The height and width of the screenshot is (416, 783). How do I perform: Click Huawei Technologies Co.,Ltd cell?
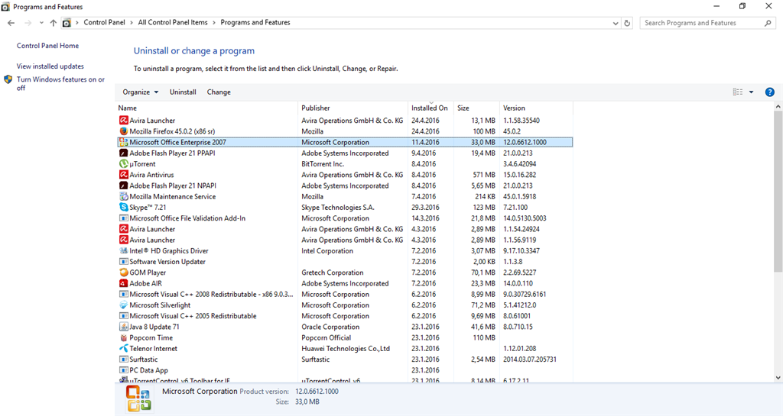tap(345, 349)
